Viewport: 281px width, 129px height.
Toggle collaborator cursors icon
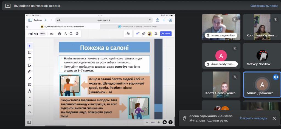137,34
